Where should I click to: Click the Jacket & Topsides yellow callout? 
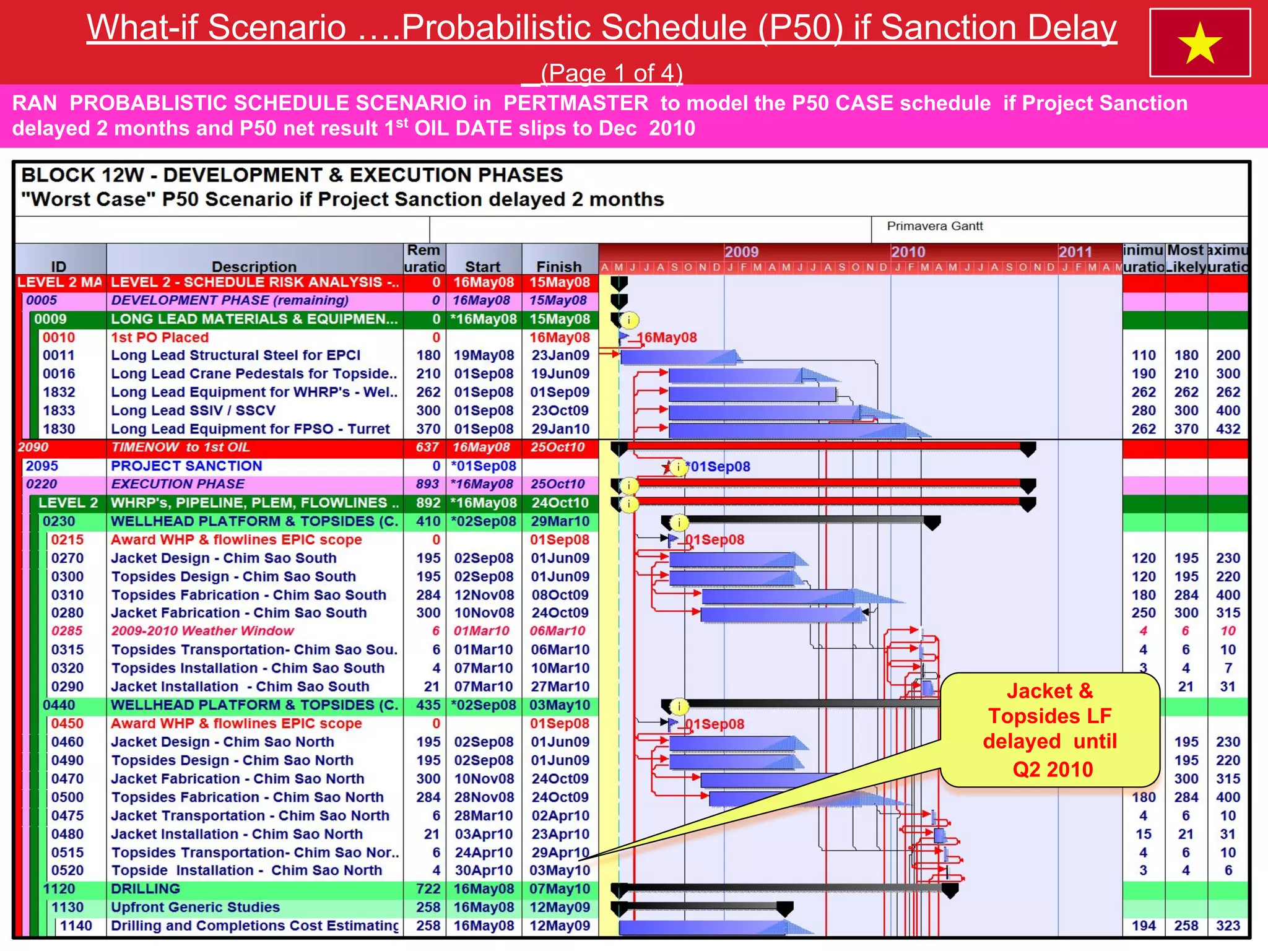click(1050, 729)
